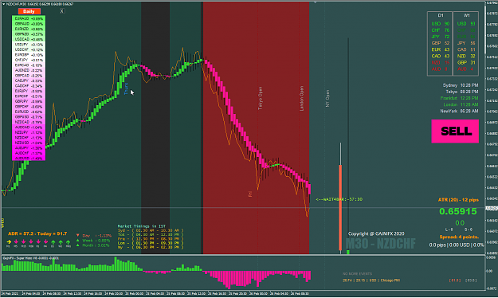Open the chart title dropdown arrow NZDCHF,M30
Screen dimensions: 498x298
click(3, 4)
